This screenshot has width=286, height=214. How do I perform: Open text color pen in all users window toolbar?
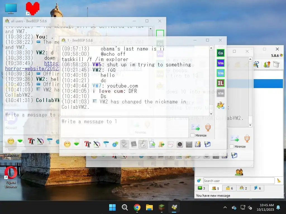click(40, 141)
